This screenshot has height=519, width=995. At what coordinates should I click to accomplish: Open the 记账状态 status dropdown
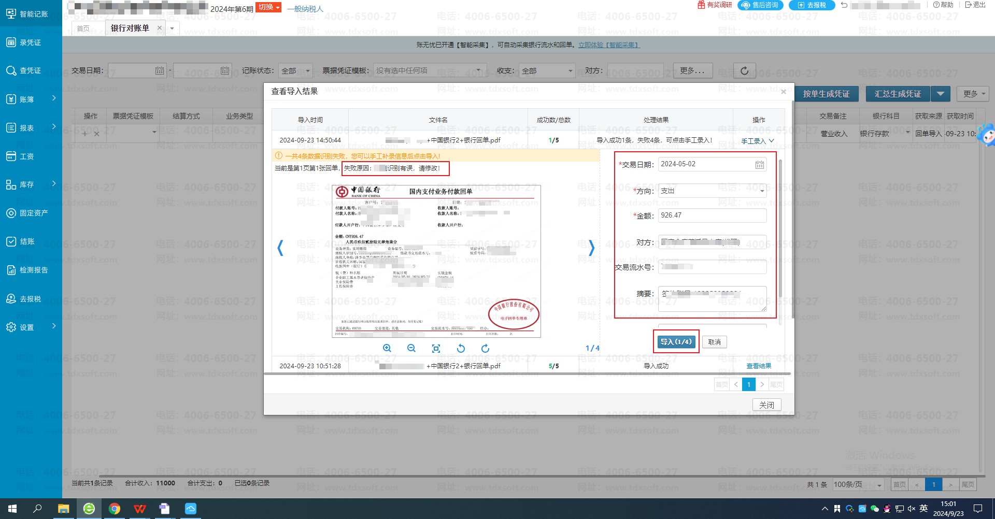[x=295, y=71]
